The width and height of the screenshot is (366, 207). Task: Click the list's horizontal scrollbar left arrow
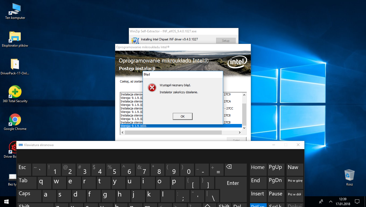pos(122,133)
